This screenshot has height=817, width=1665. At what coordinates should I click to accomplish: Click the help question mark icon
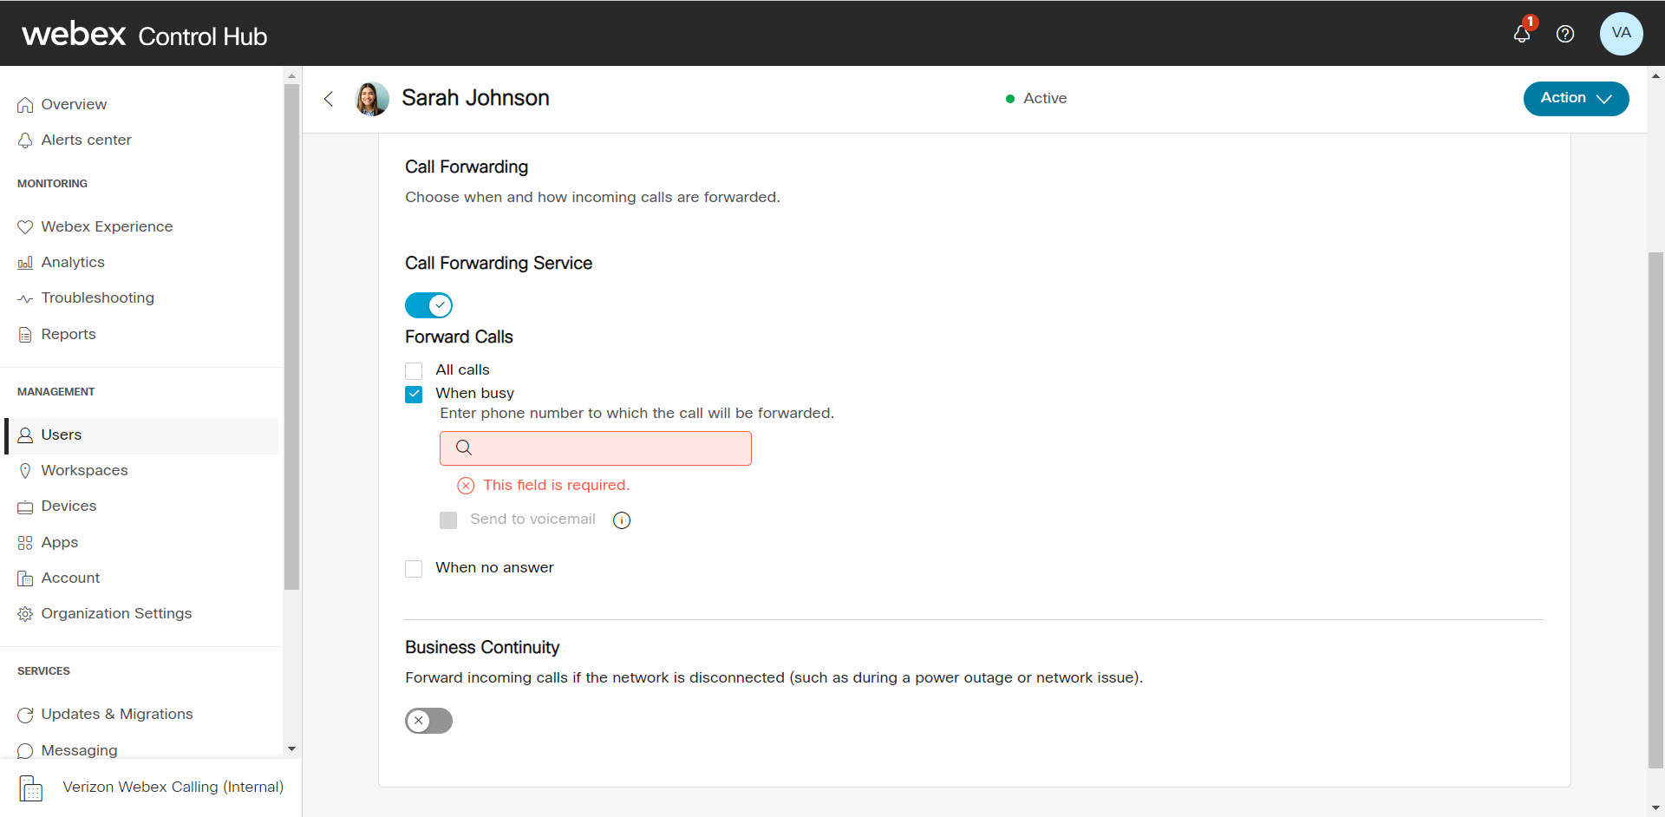(x=1565, y=34)
